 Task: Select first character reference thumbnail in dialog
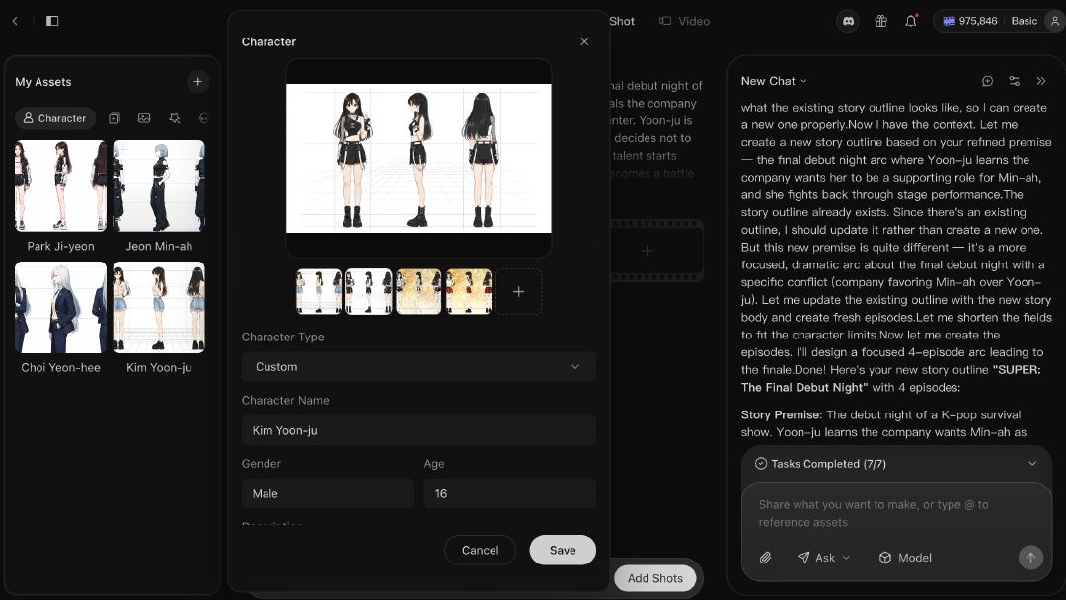point(319,291)
